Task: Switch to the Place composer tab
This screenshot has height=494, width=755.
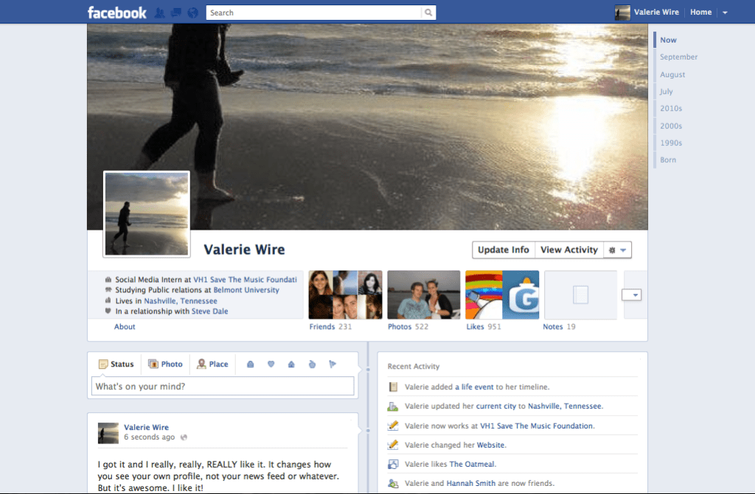Action: click(x=212, y=364)
